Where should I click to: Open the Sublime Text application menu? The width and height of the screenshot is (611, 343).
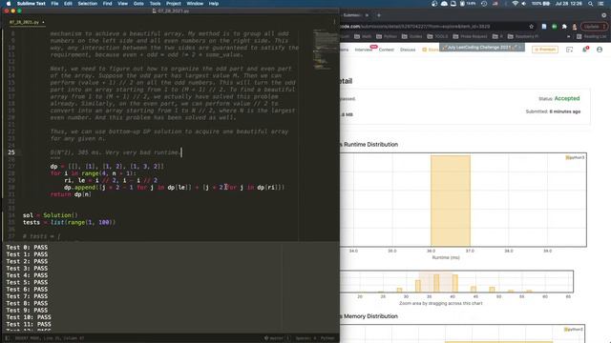[x=32, y=4]
